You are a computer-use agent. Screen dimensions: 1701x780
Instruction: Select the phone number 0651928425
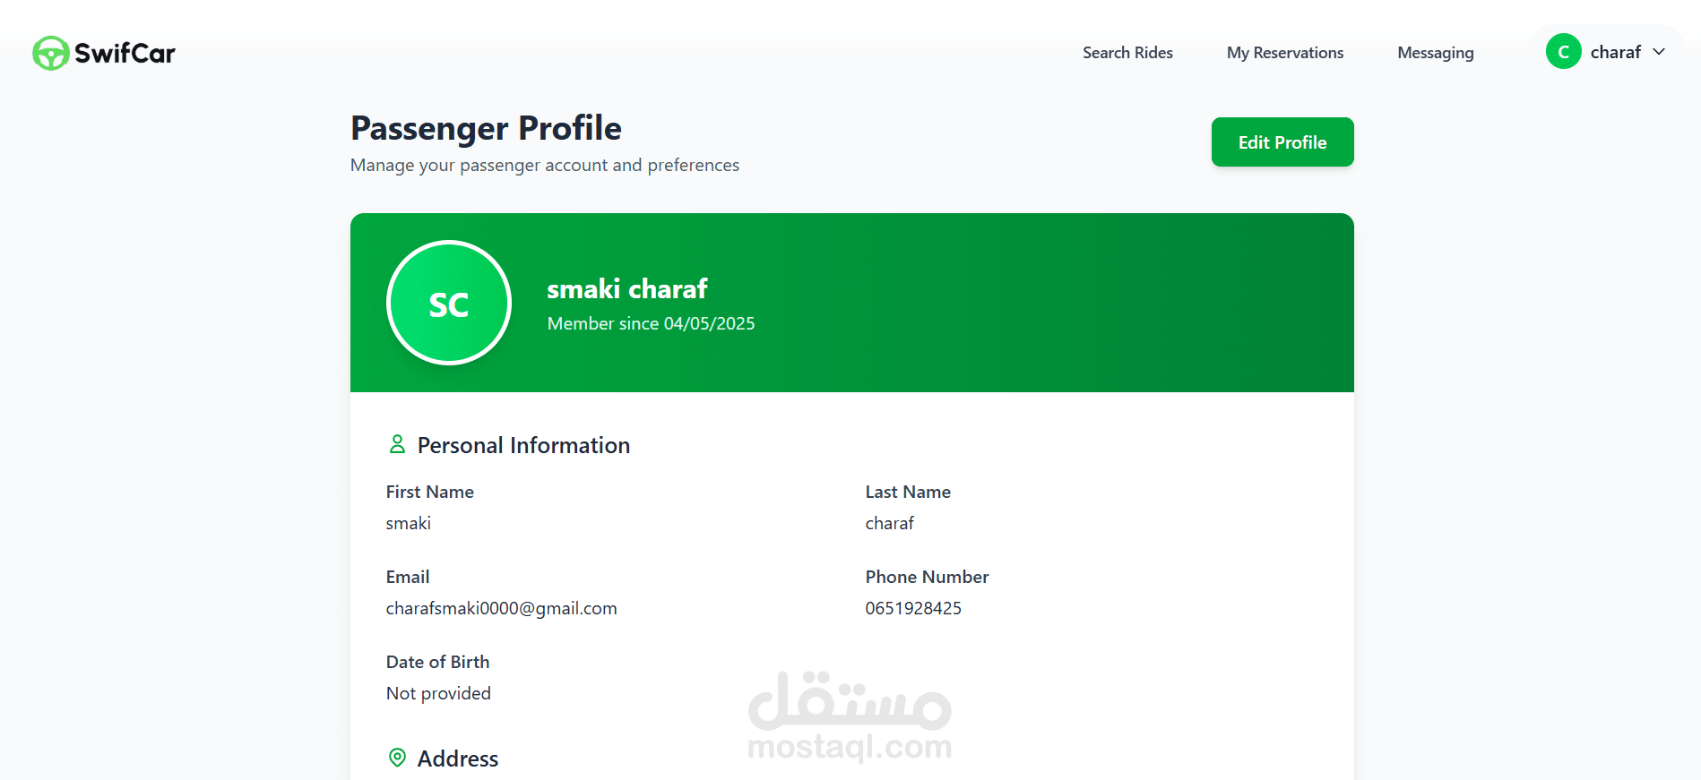[x=913, y=608]
